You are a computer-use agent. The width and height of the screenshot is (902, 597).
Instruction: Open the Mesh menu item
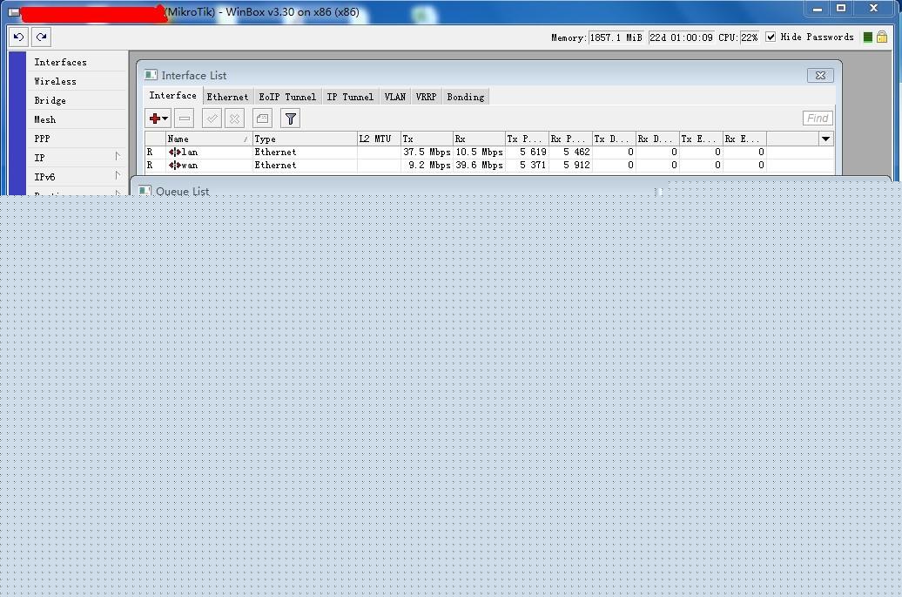45,119
